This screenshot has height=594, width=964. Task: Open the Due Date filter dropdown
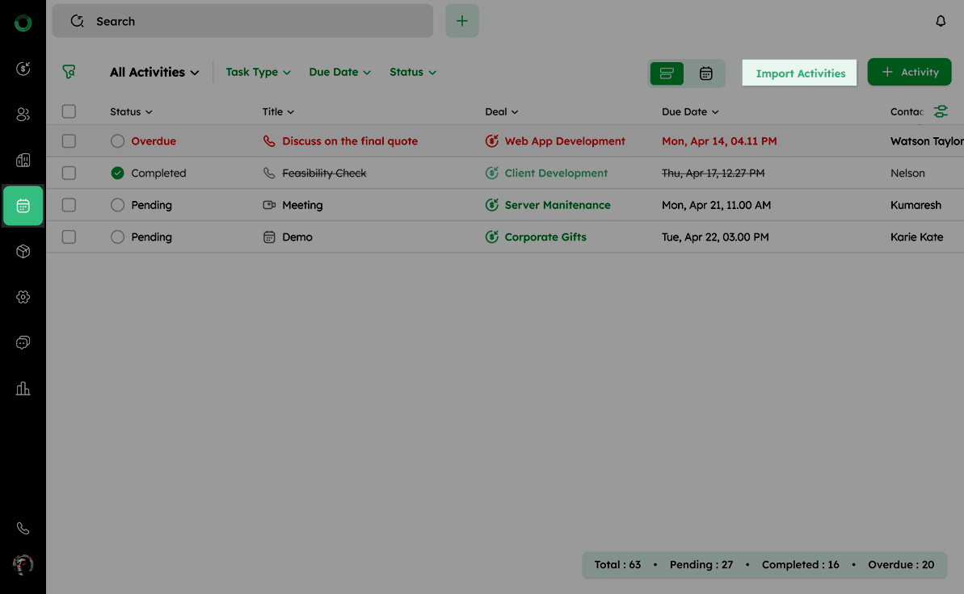click(x=339, y=72)
